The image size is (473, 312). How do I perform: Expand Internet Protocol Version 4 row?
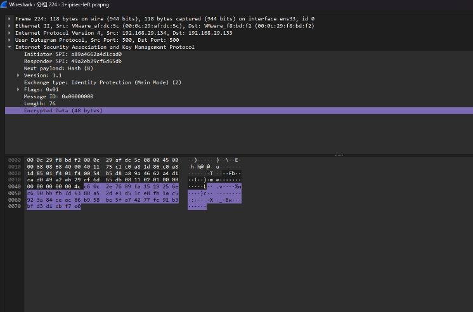(x=10, y=33)
